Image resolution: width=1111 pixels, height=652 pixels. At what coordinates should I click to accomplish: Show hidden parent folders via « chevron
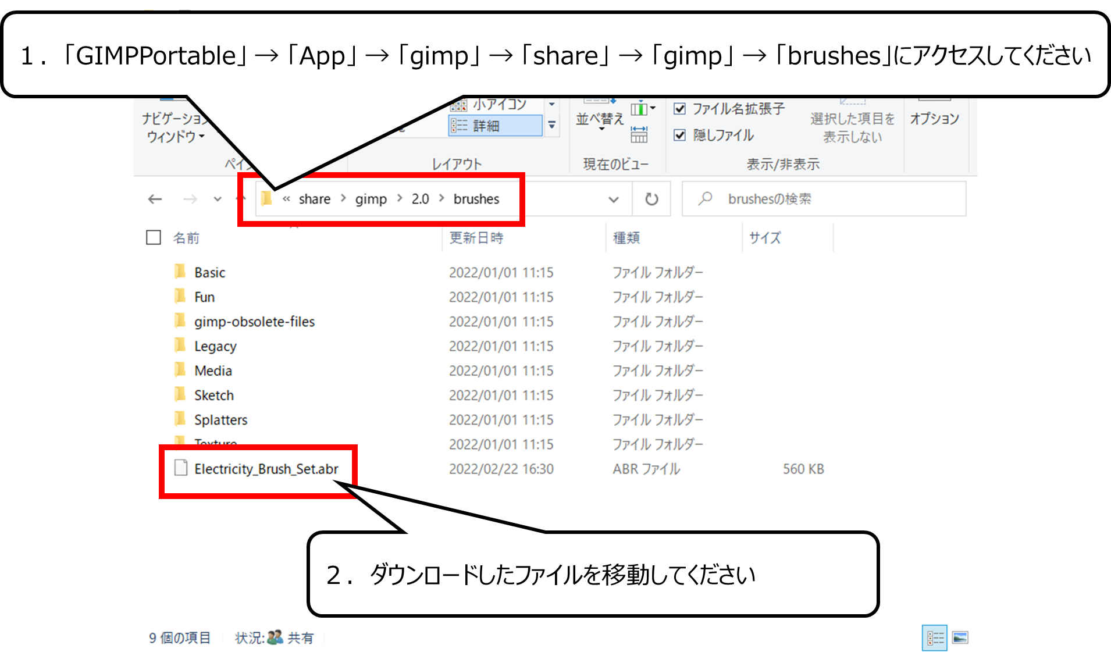286,199
